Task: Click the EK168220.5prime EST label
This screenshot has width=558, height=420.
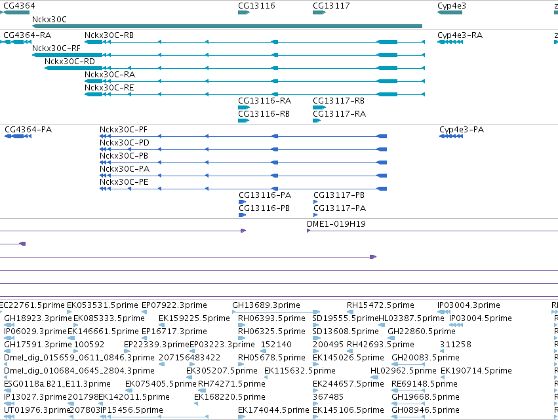Action: (230, 397)
